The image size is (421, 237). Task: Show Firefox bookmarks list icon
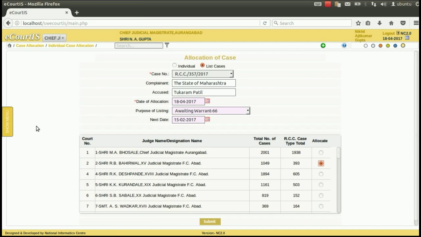(x=368, y=23)
